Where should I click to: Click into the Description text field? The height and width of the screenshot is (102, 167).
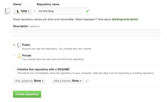pyautogui.click(x=87, y=33)
